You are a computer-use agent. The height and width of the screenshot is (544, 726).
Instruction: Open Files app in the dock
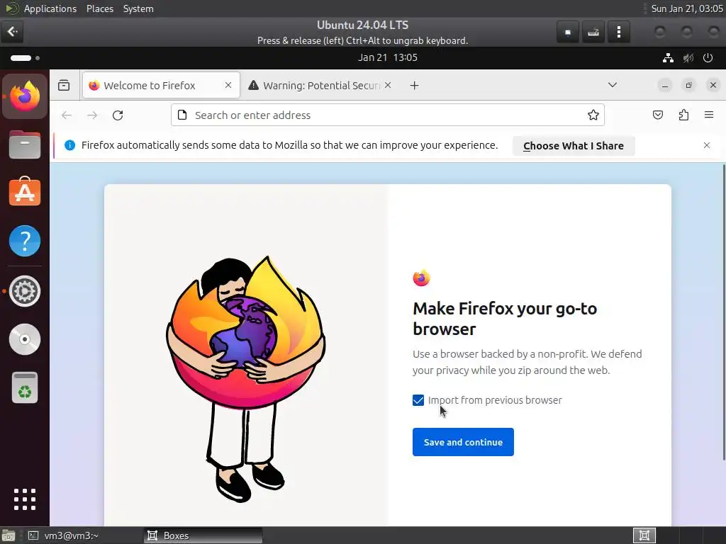[25, 144]
